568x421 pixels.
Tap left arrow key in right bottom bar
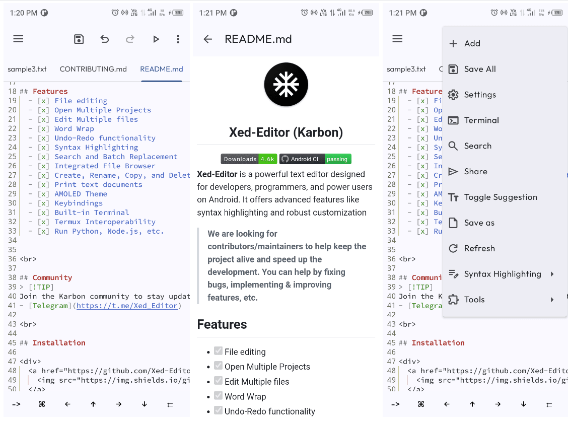click(447, 404)
